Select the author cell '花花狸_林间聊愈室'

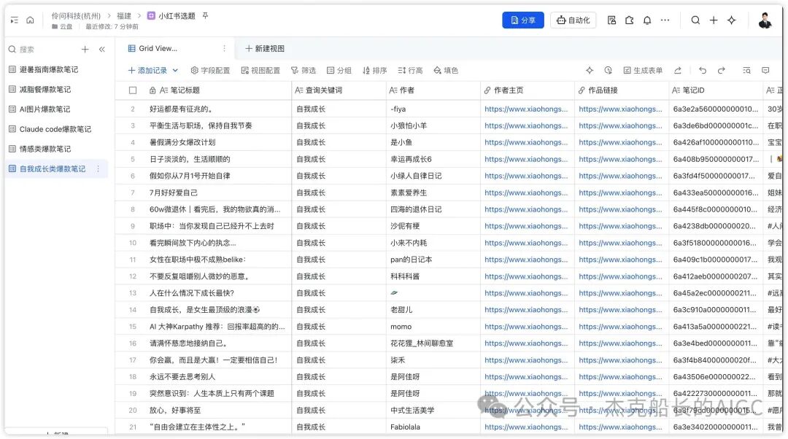pos(433,343)
